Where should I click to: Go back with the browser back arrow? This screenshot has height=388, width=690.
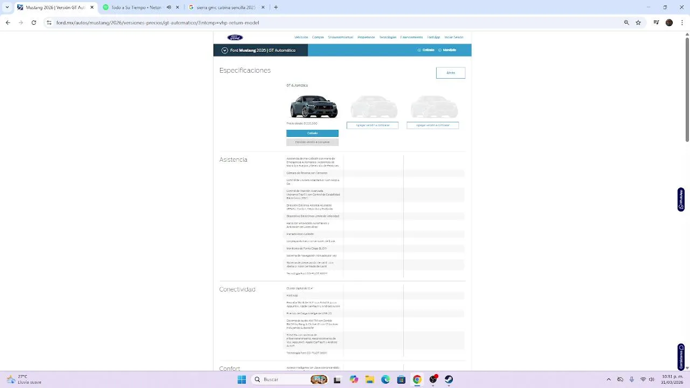point(8,23)
